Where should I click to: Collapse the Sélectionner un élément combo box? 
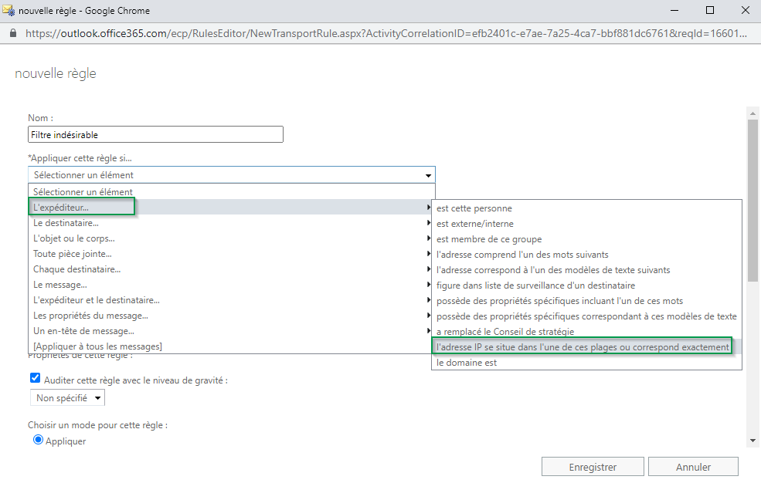232,175
